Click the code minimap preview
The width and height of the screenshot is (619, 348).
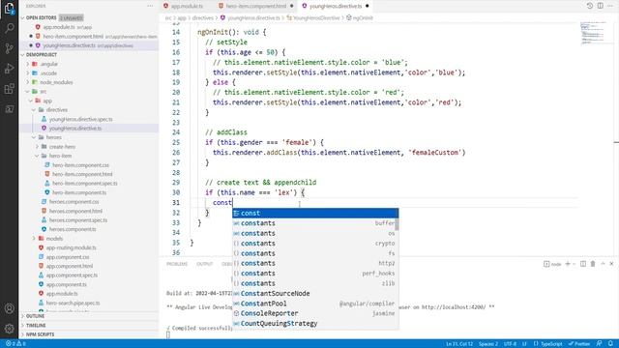(x=593, y=34)
